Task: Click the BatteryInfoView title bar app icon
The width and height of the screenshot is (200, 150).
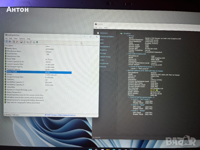Action: point(6,35)
